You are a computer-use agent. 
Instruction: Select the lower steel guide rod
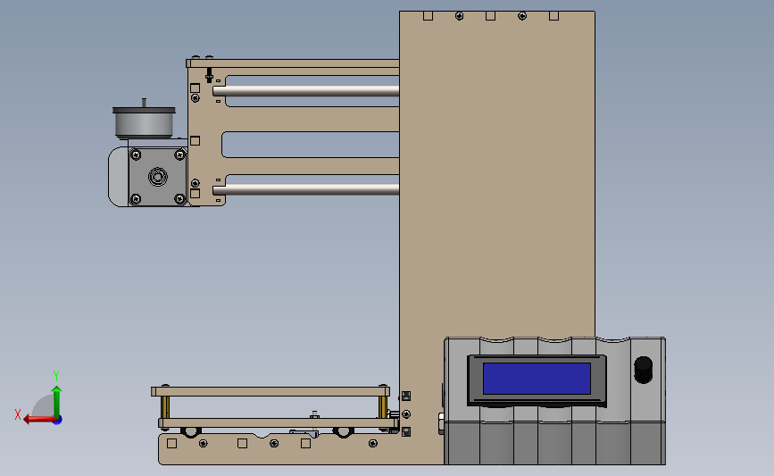point(306,189)
